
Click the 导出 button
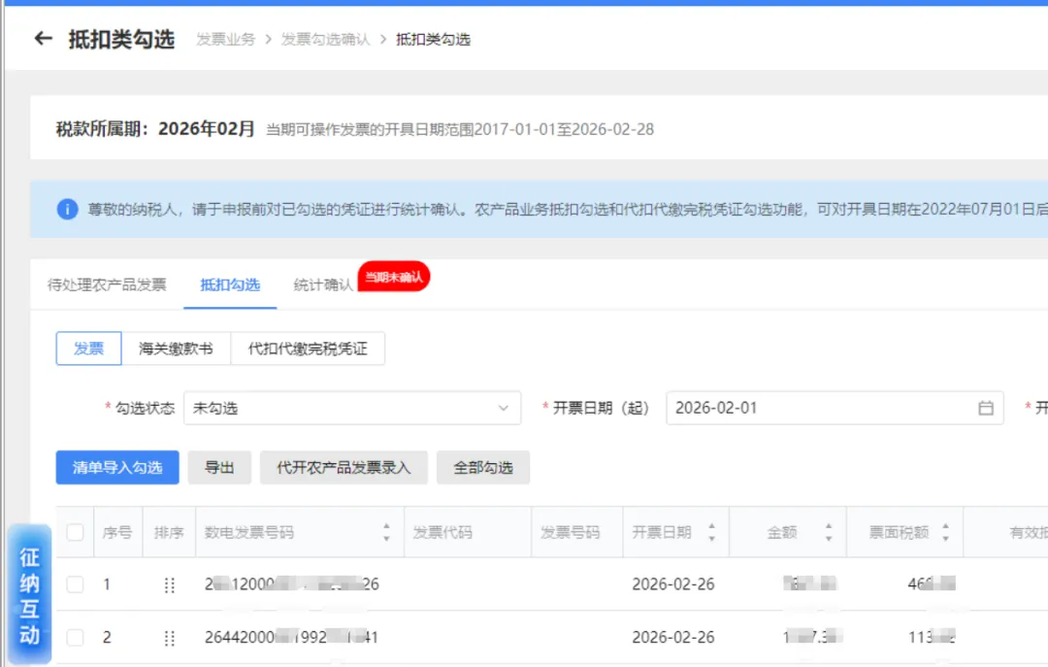point(219,468)
